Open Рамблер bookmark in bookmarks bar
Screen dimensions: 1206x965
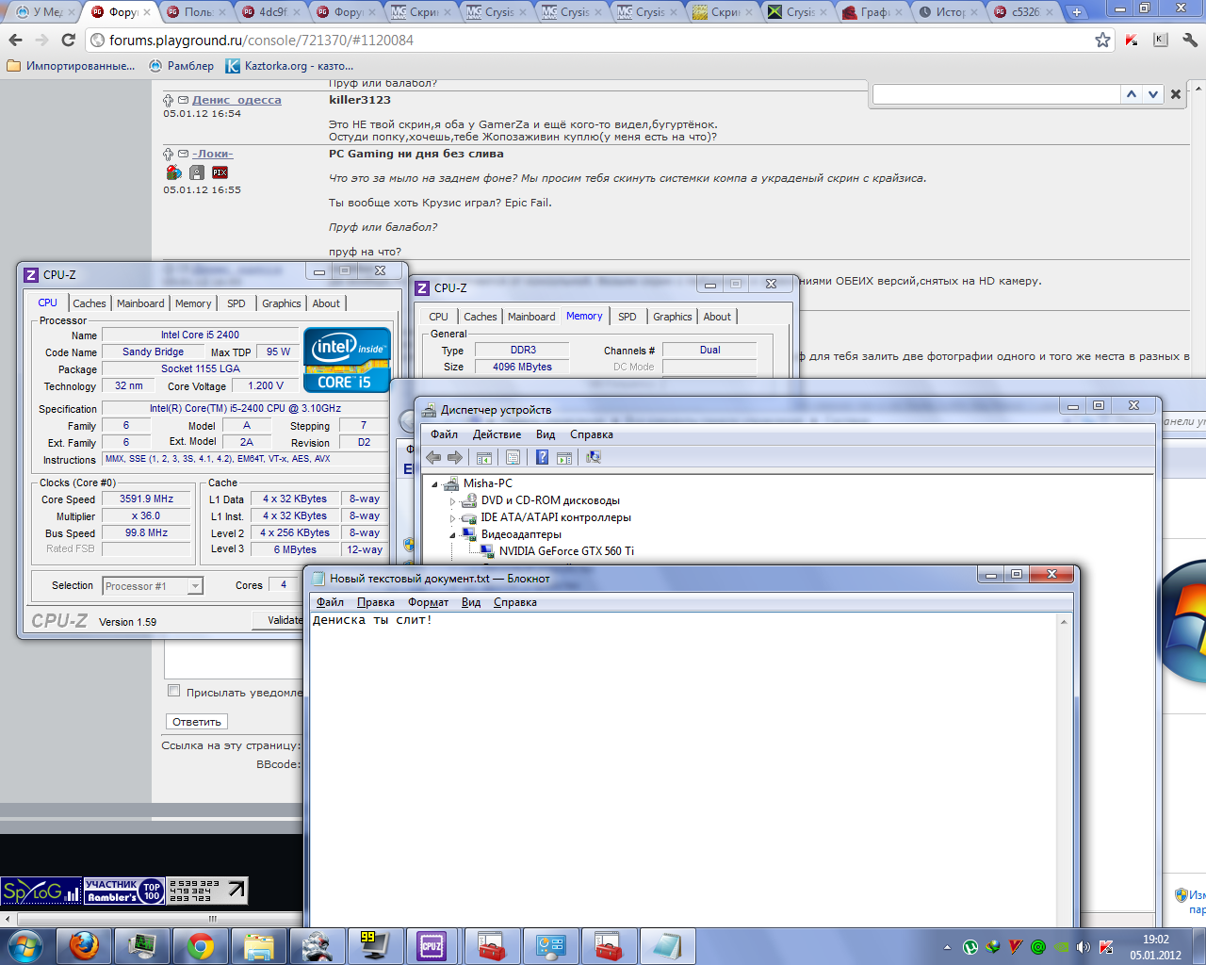coord(181,66)
